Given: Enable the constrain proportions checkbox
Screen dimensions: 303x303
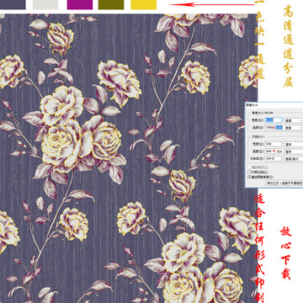Looking at the screenshot, I should [249, 172].
